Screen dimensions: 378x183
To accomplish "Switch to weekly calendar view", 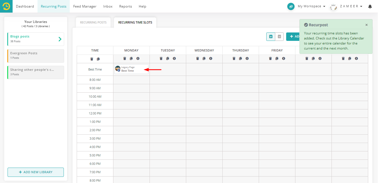I will [271, 37].
